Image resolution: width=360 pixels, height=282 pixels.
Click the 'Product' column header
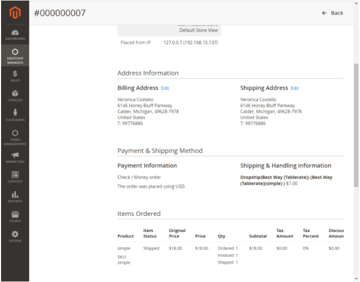click(x=125, y=236)
